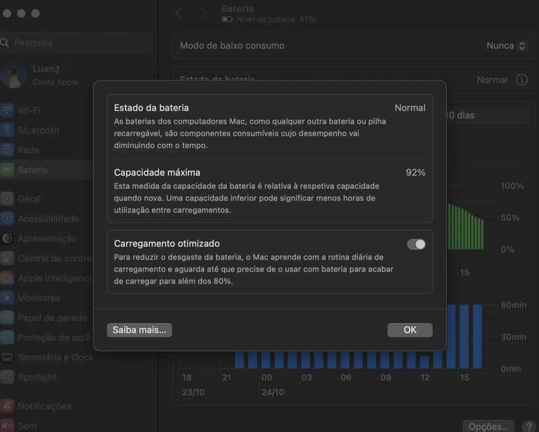539x432 pixels.
Task: Click the Pesquisa search field
Action: pos(75,43)
